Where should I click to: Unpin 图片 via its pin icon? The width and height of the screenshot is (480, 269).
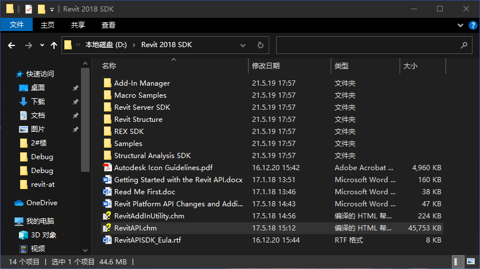tap(76, 129)
